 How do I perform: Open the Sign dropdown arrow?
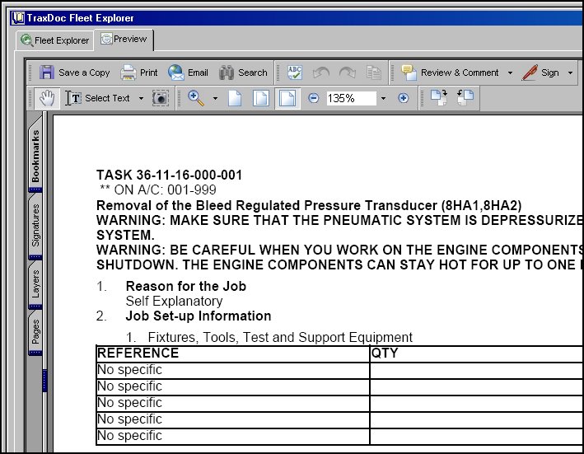(x=570, y=73)
